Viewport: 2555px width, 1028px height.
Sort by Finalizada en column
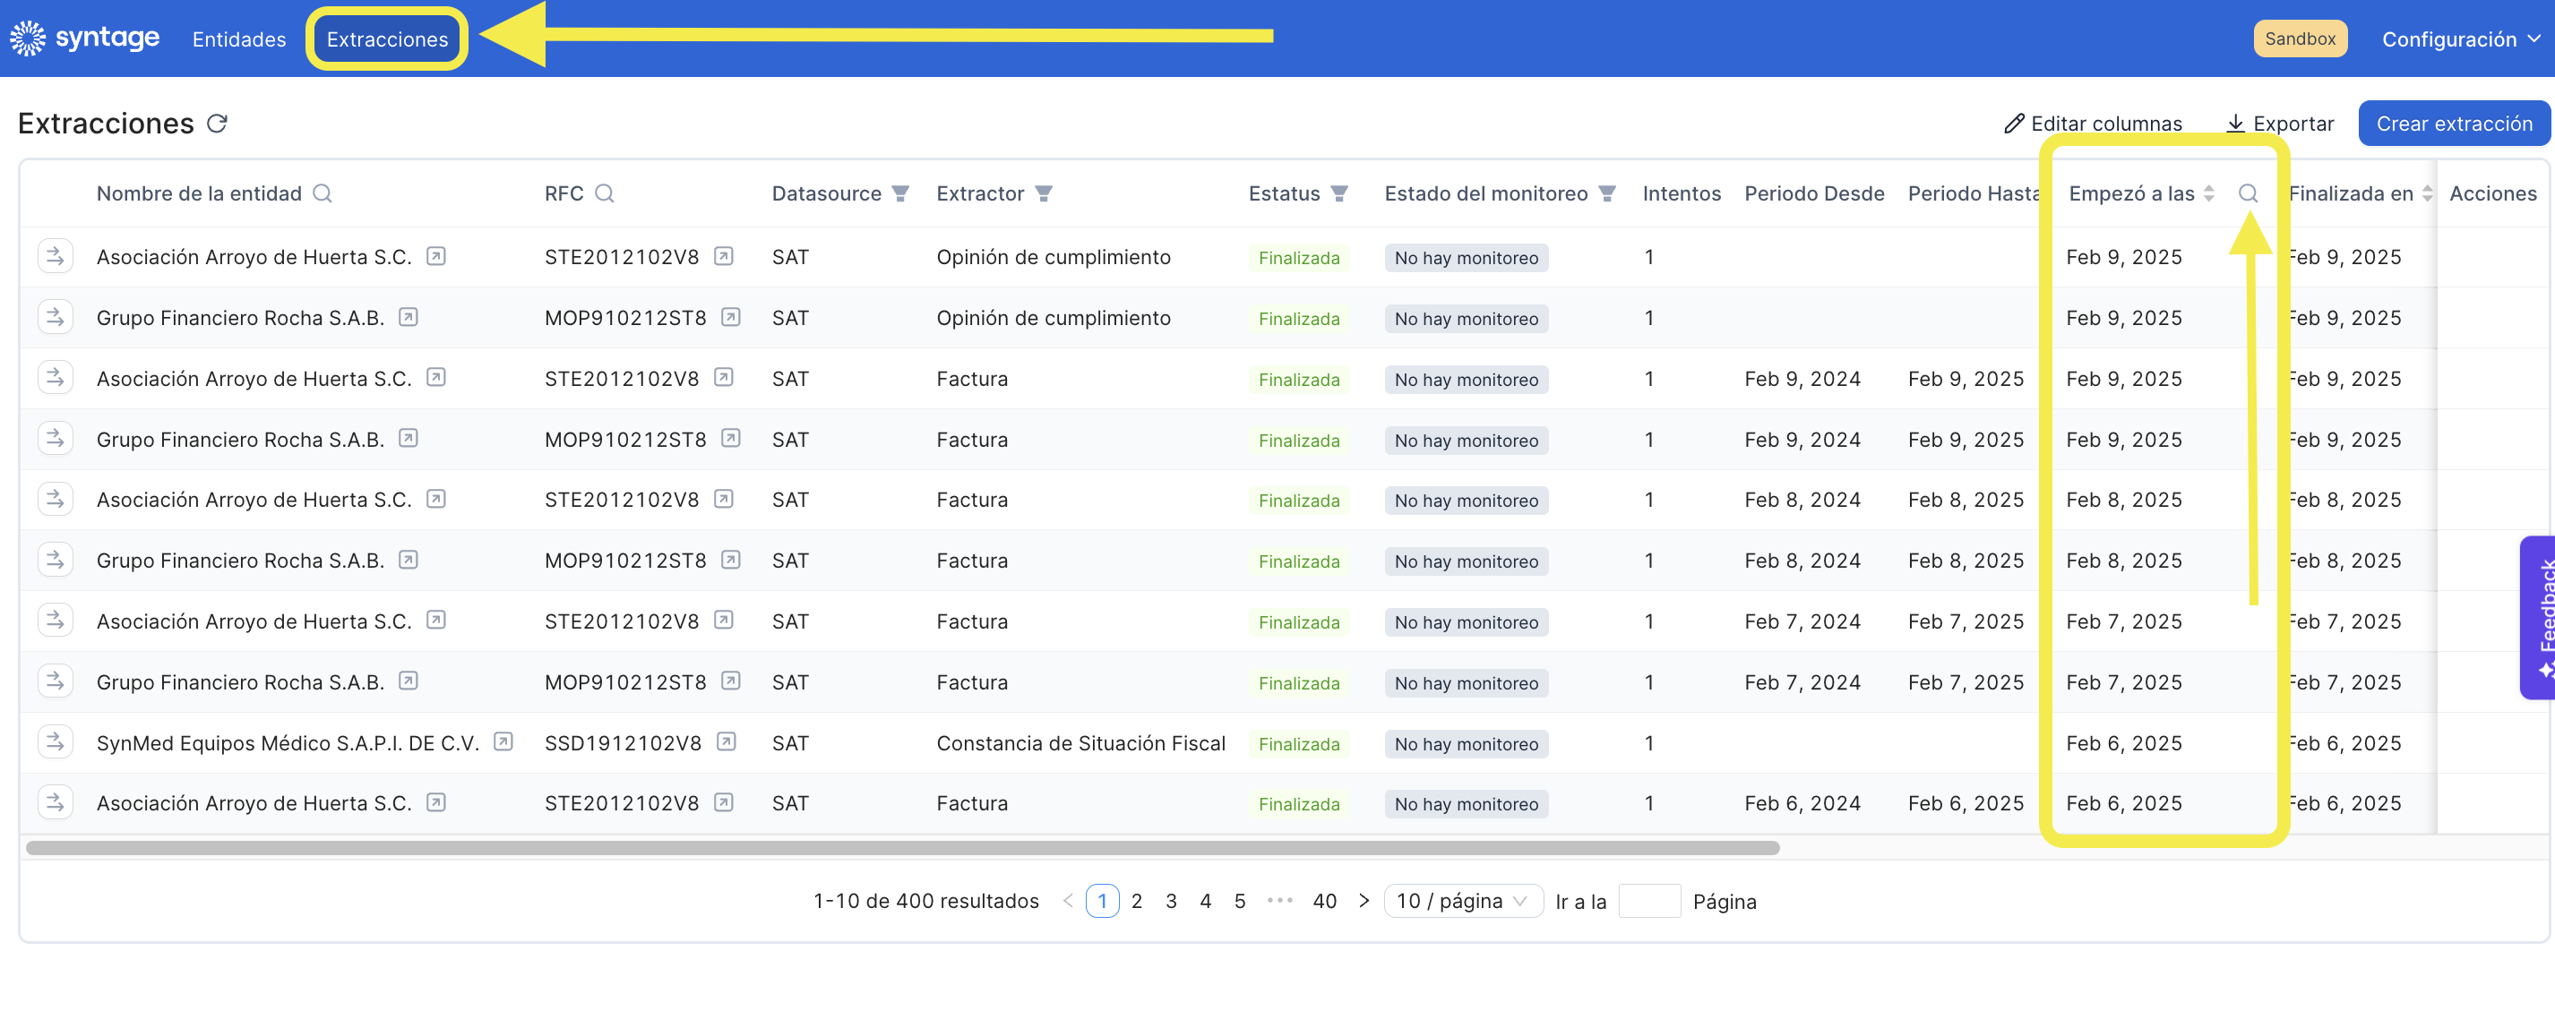[x=2427, y=193]
